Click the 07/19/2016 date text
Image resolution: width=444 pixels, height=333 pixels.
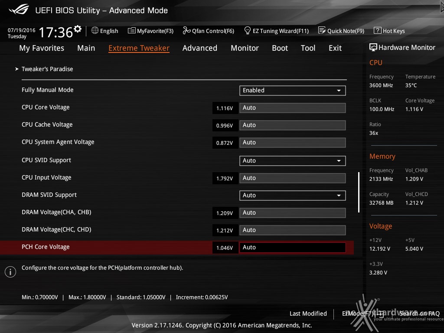22,30
